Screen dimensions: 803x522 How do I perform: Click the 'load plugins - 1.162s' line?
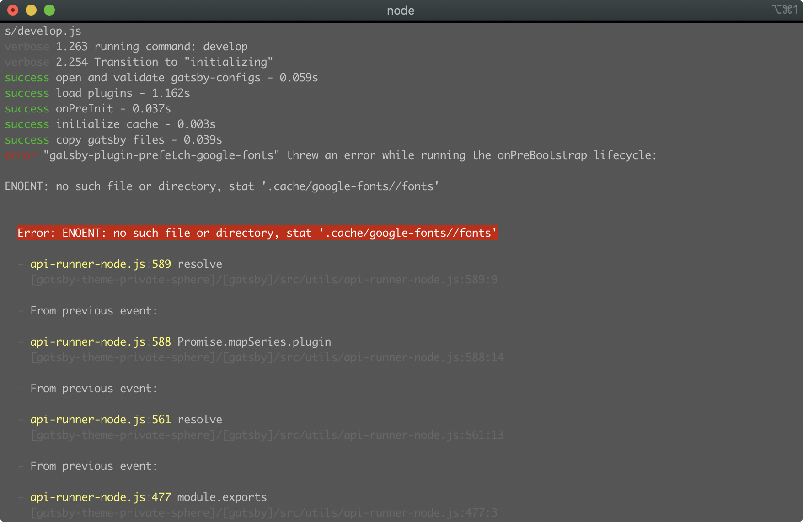[97, 93]
